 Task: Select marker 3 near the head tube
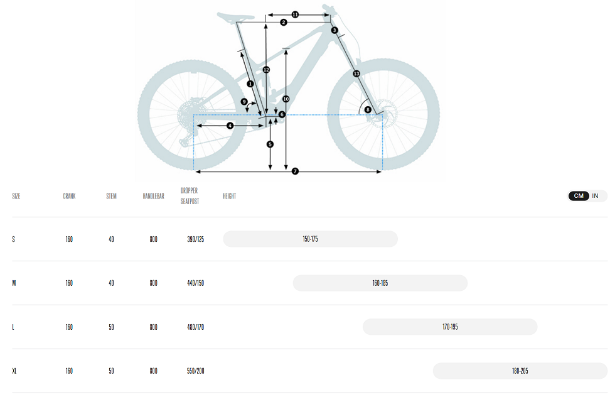(334, 30)
